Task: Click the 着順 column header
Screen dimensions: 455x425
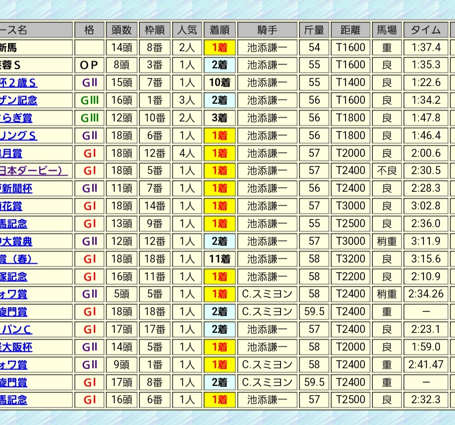Action: 219,30
